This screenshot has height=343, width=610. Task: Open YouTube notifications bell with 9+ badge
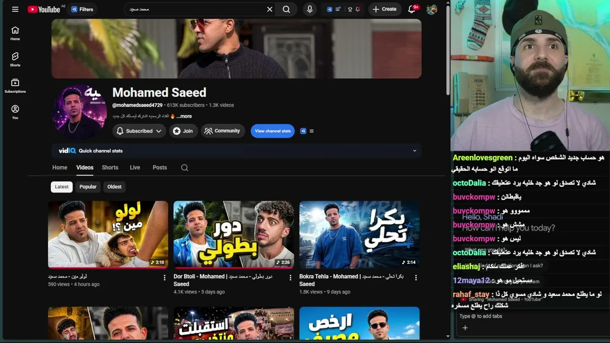click(x=412, y=9)
